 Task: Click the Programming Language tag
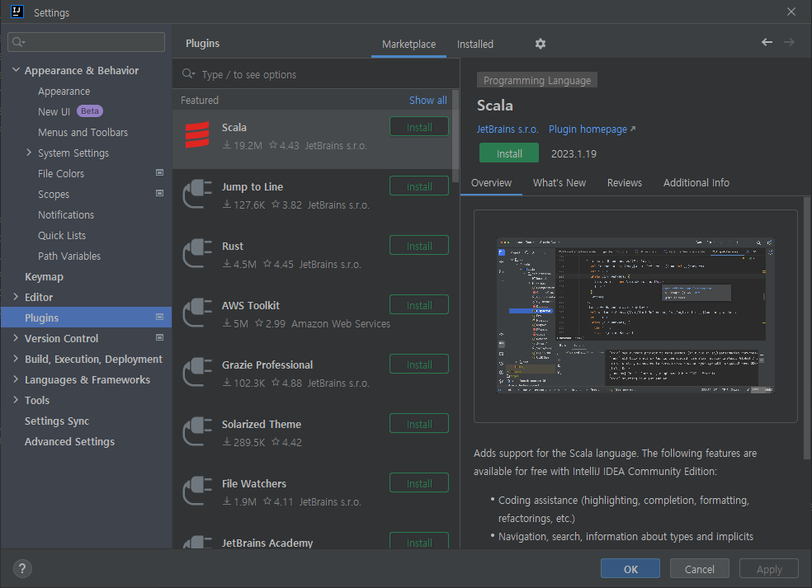(537, 80)
